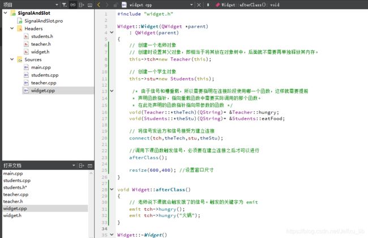The height and width of the screenshot is (238, 368).
Task: Go back with the yellow left arrow
Action: [x=99, y=5]
